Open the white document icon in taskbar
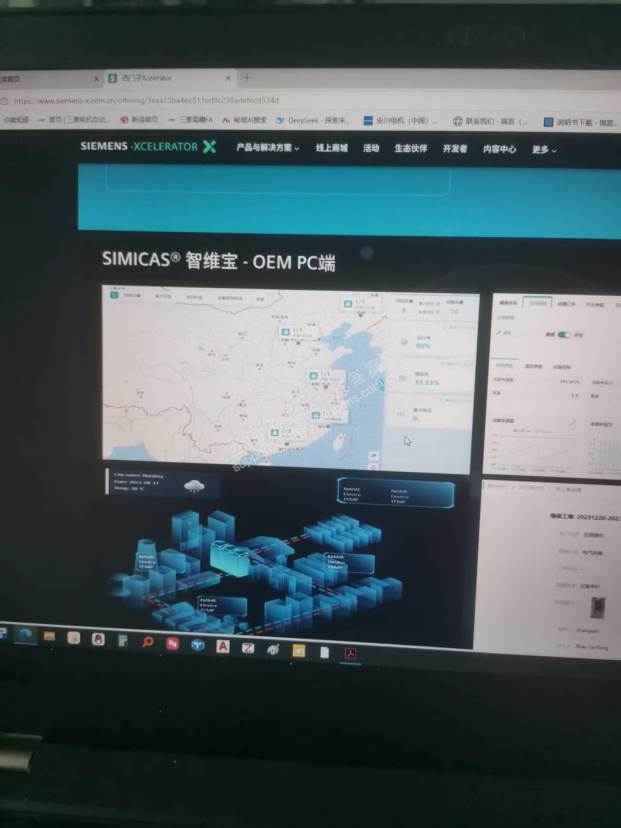 coord(324,652)
